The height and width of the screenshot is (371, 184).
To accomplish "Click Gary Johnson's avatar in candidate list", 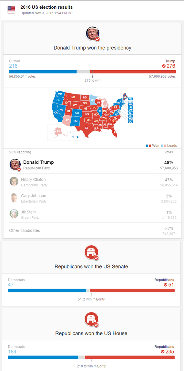I will click(x=14, y=198).
